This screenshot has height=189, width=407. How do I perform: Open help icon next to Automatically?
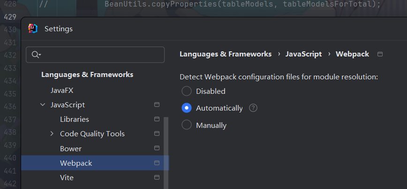pyautogui.click(x=253, y=108)
